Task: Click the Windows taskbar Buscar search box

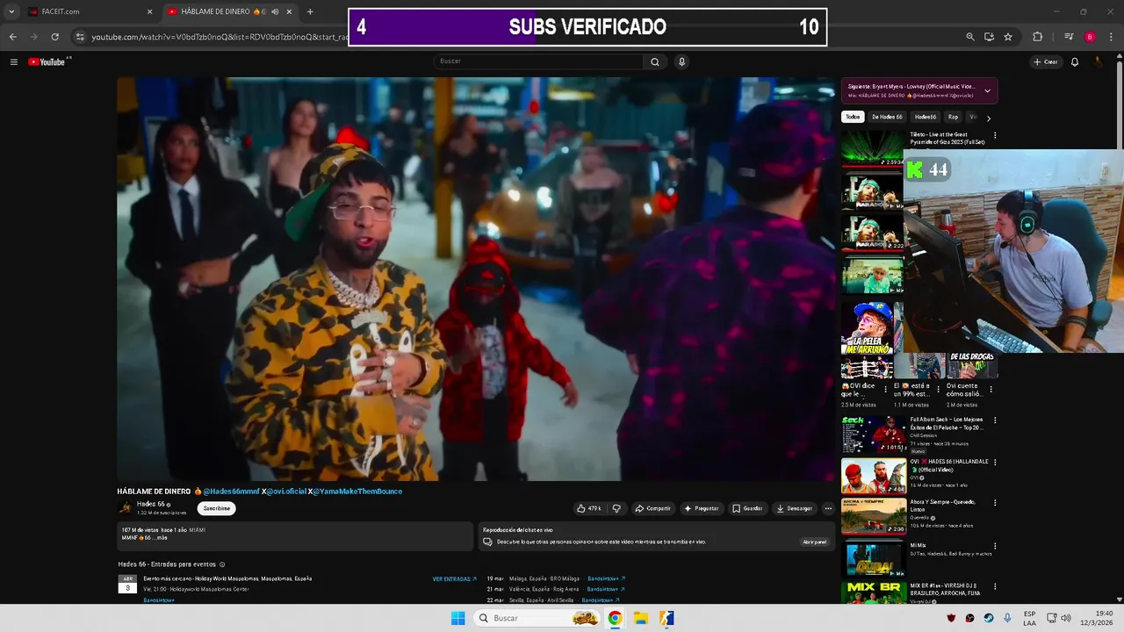Action: [538, 618]
